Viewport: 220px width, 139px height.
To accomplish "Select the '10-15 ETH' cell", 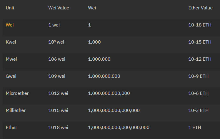I will click(200, 42).
